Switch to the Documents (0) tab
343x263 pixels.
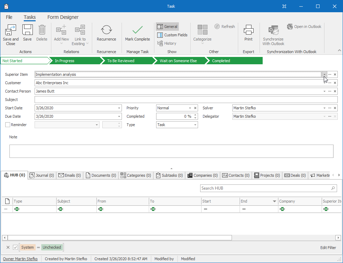101,175
